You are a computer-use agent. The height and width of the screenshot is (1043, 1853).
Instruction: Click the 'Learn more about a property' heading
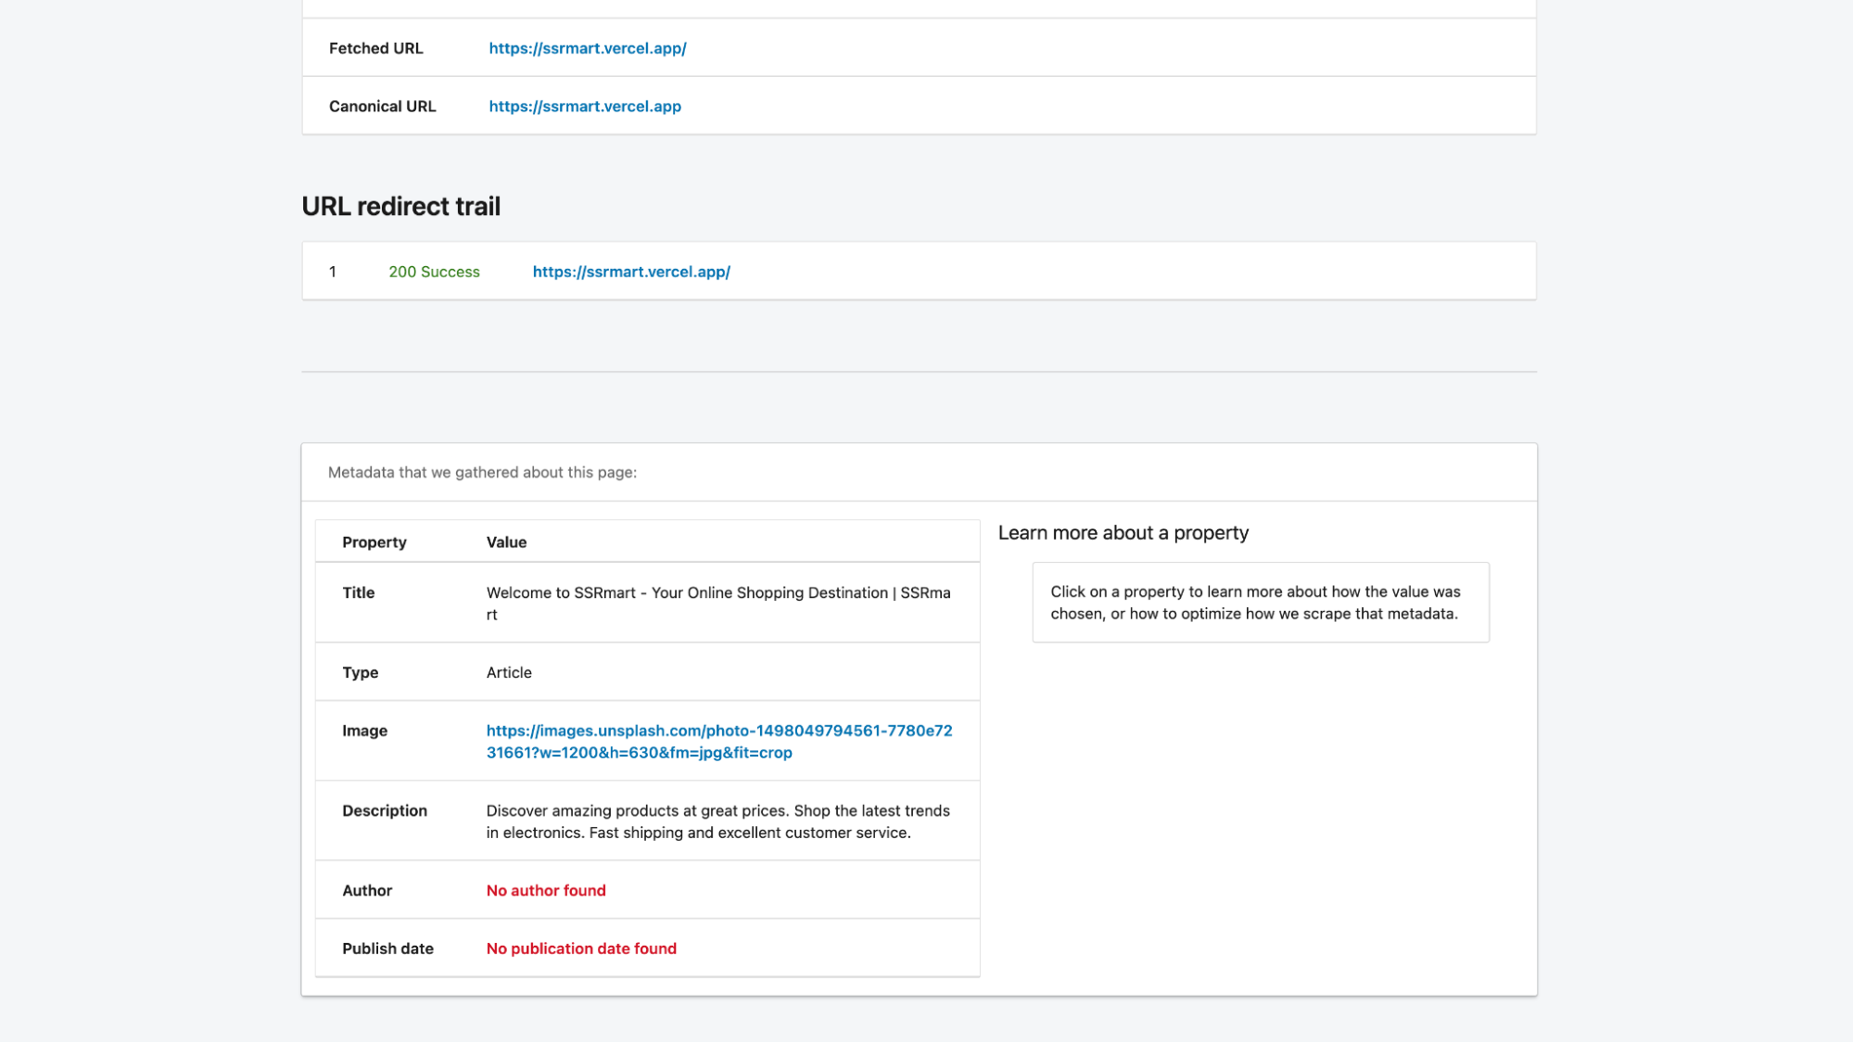tap(1123, 533)
